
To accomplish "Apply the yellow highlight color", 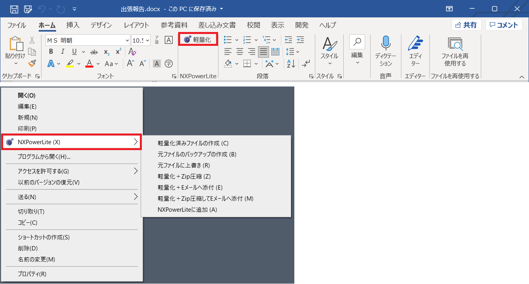I will click(70, 64).
